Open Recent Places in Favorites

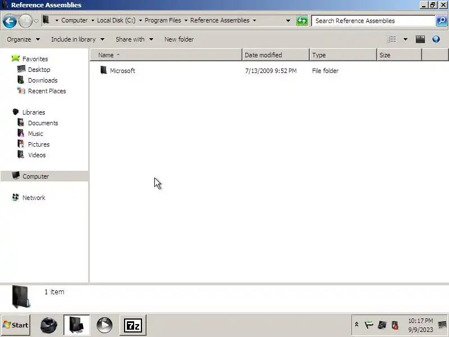pyautogui.click(x=47, y=91)
